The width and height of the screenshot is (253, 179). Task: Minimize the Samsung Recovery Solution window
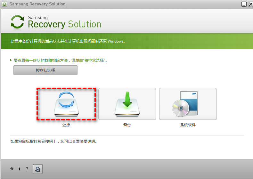[x=244, y=4]
